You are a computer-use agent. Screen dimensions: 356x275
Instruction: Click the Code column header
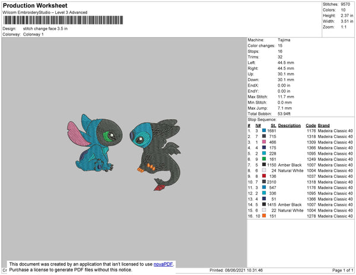coord(311,126)
